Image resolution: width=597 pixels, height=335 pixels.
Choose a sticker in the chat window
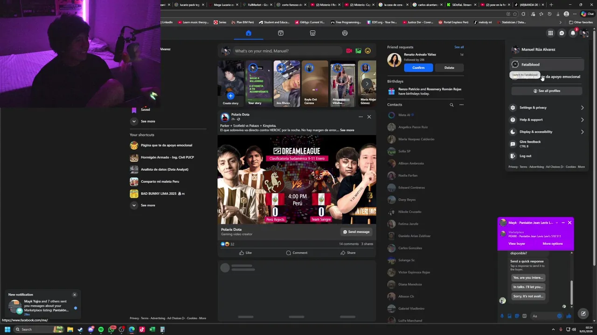tap(517, 316)
